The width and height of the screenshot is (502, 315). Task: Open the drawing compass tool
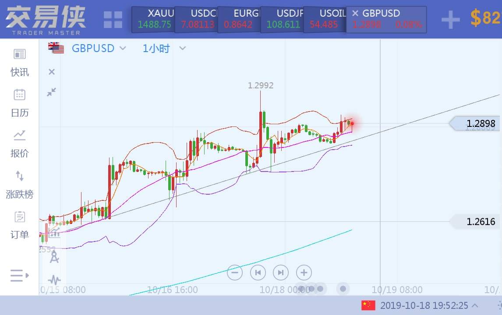coord(54,257)
